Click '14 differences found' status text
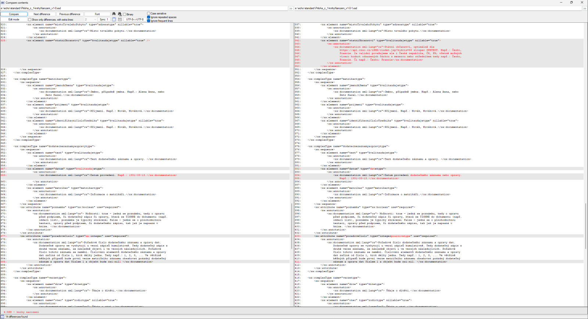The image size is (588, 319). (x=17, y=316)
